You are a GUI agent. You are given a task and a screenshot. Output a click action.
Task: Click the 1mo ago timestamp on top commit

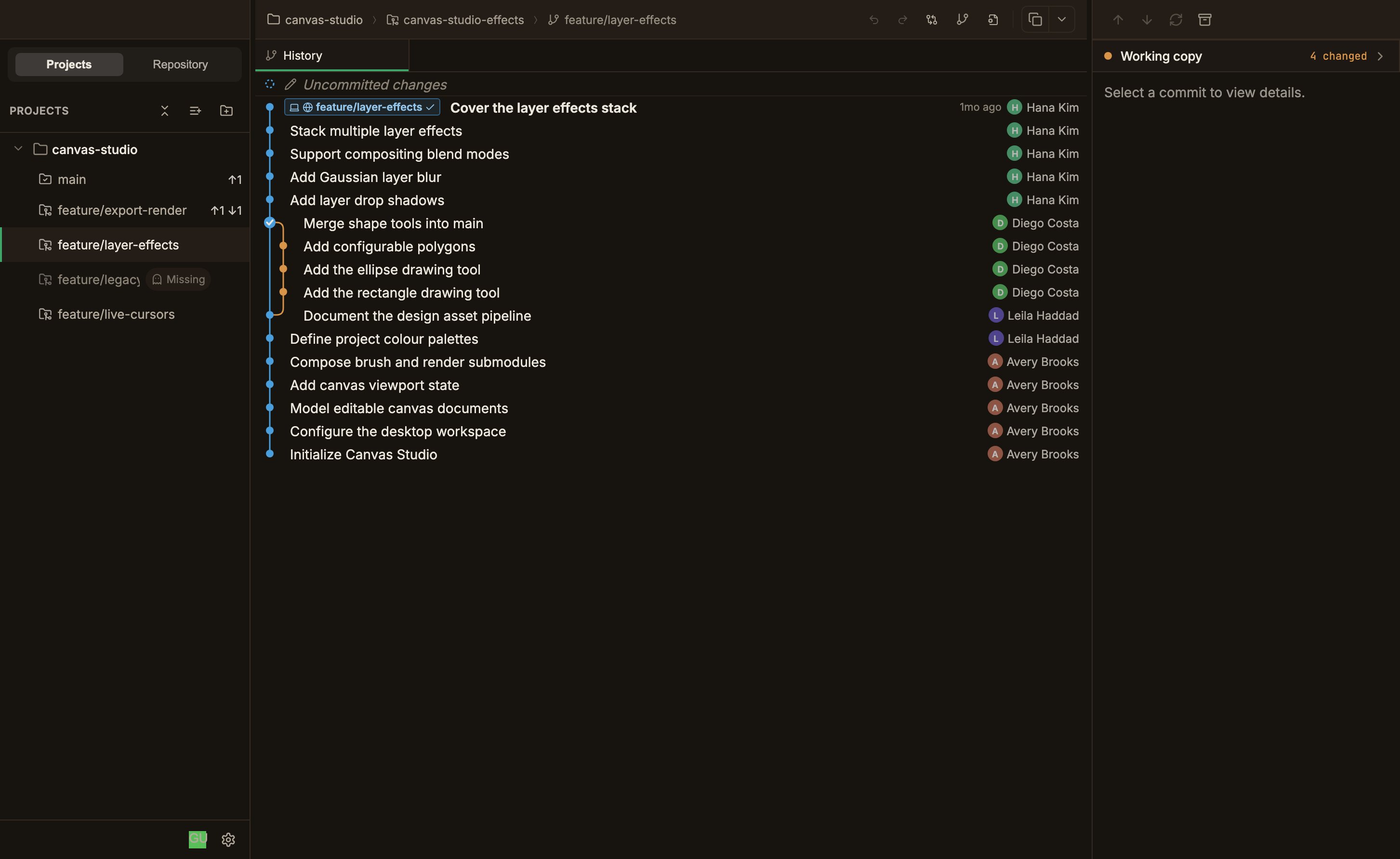[980, 107]
